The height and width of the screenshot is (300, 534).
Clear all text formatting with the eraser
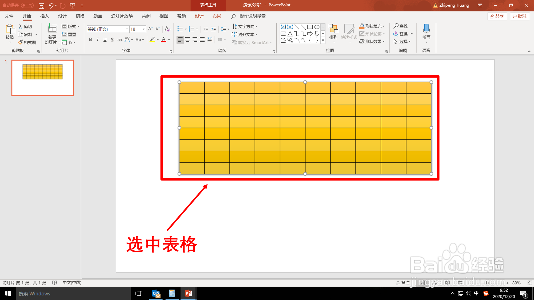click(167, 29)
